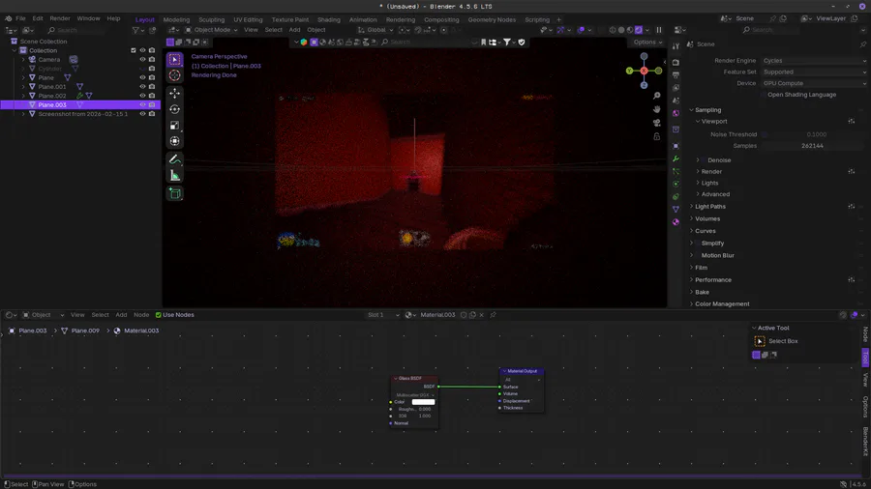Toggle the camera view icon in viewport

click(657, 123)
